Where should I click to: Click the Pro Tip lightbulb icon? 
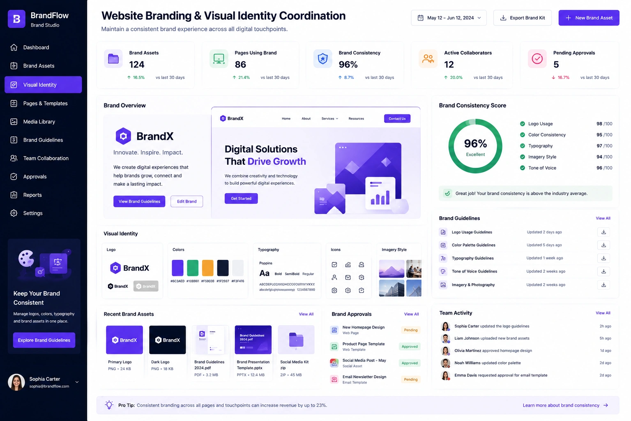click(109, 405)
